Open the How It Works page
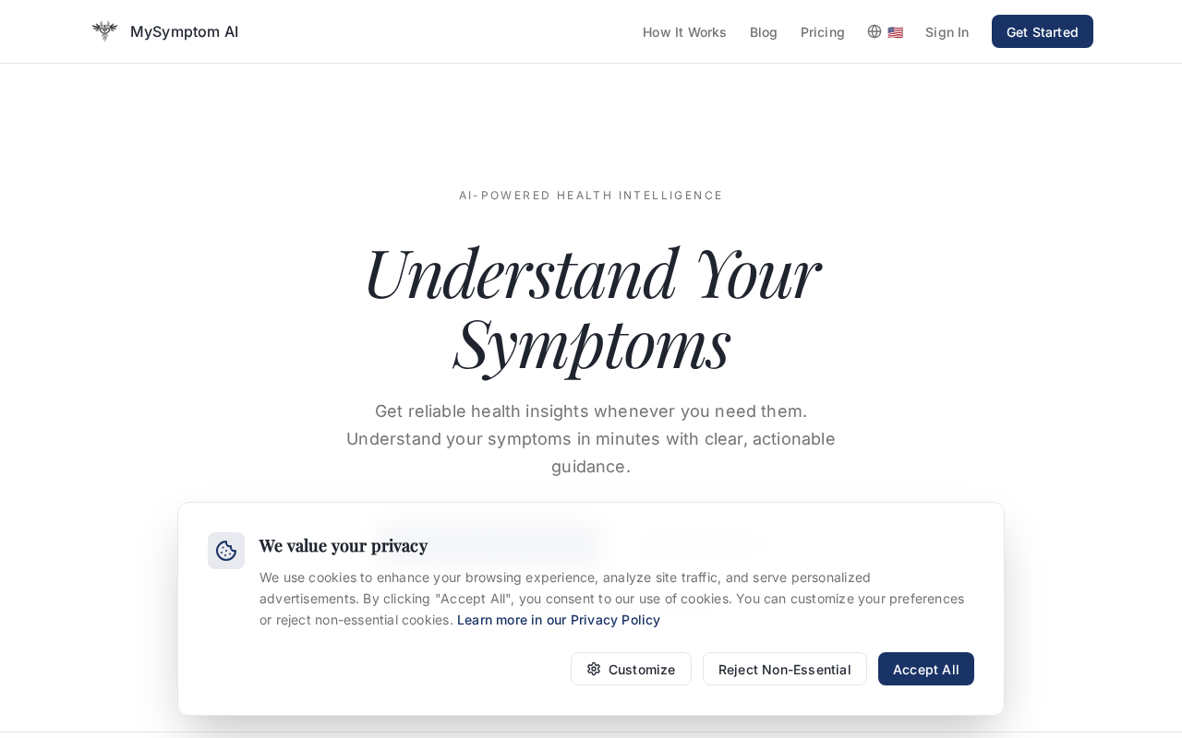This screenshot has width=1182, height=738. (x=684, y=32)
